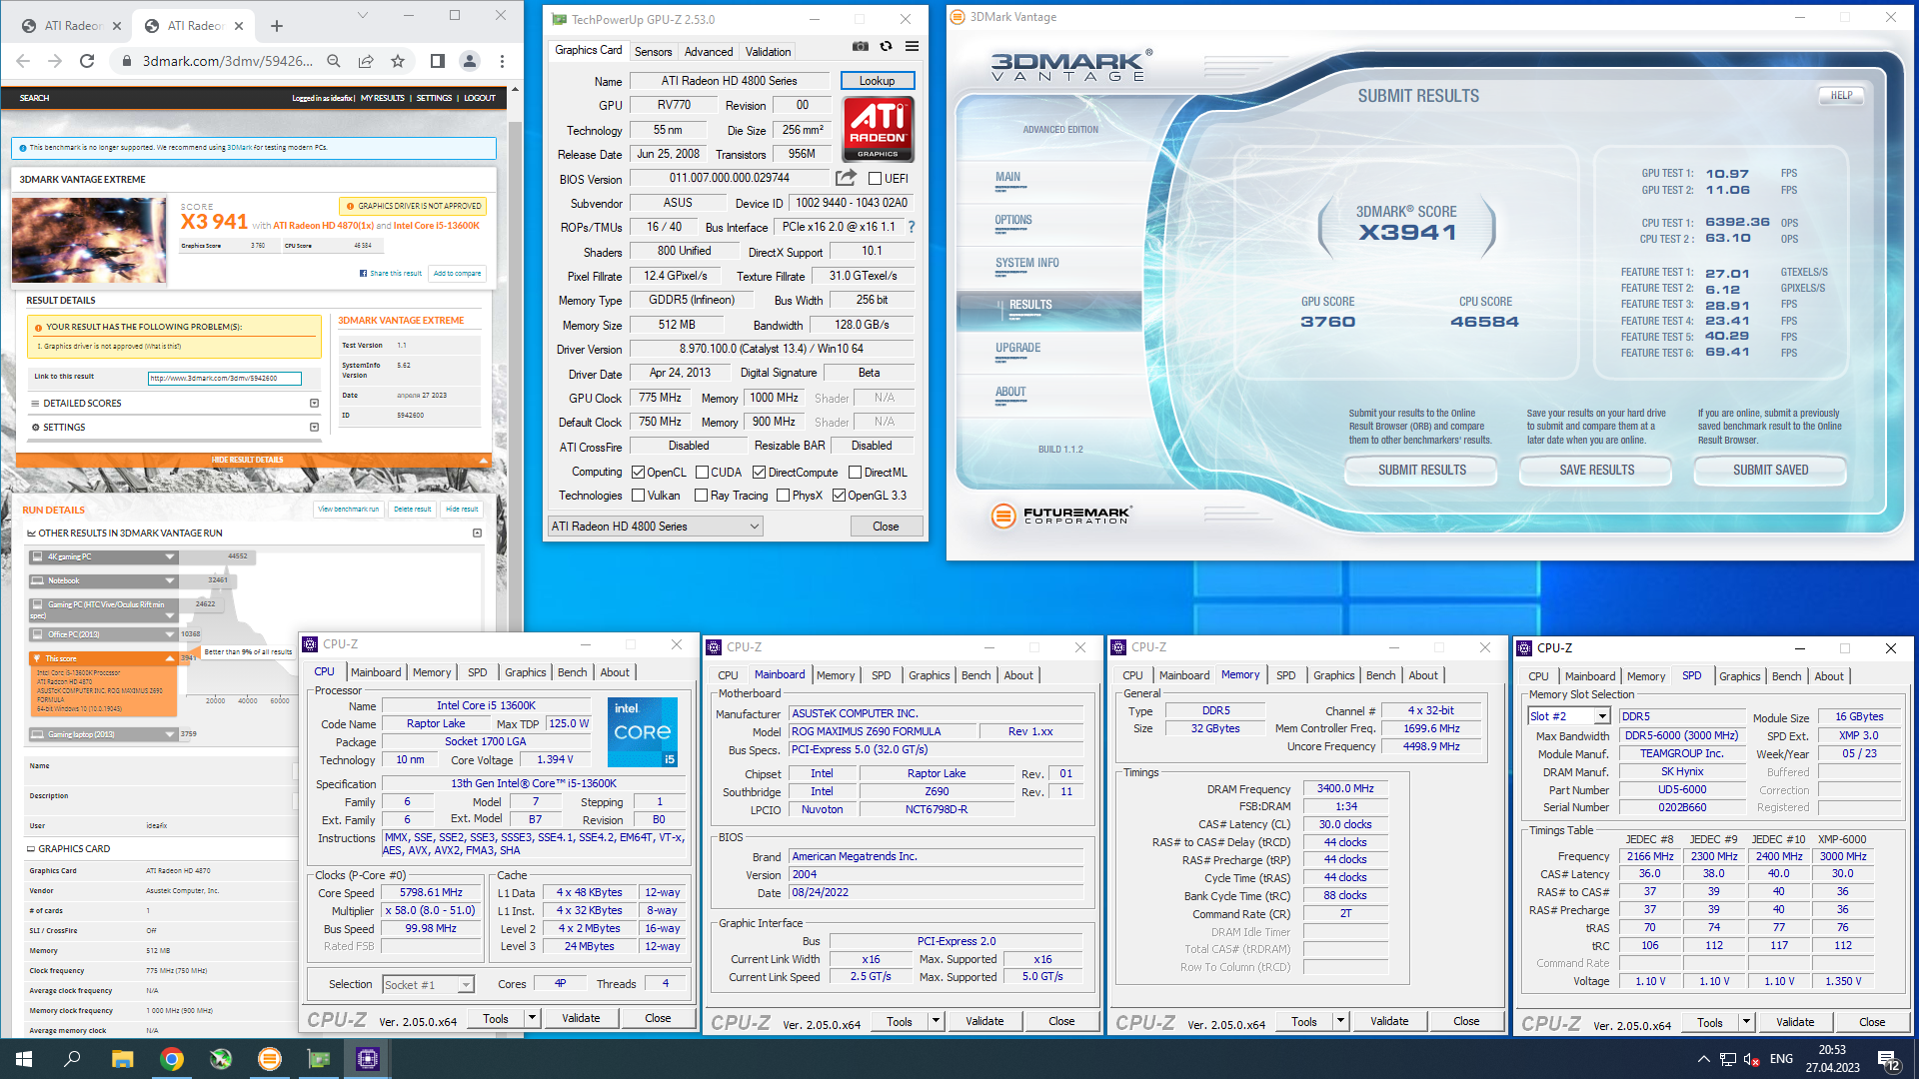Switch to Advanced tab in GPU-Z

709,52
